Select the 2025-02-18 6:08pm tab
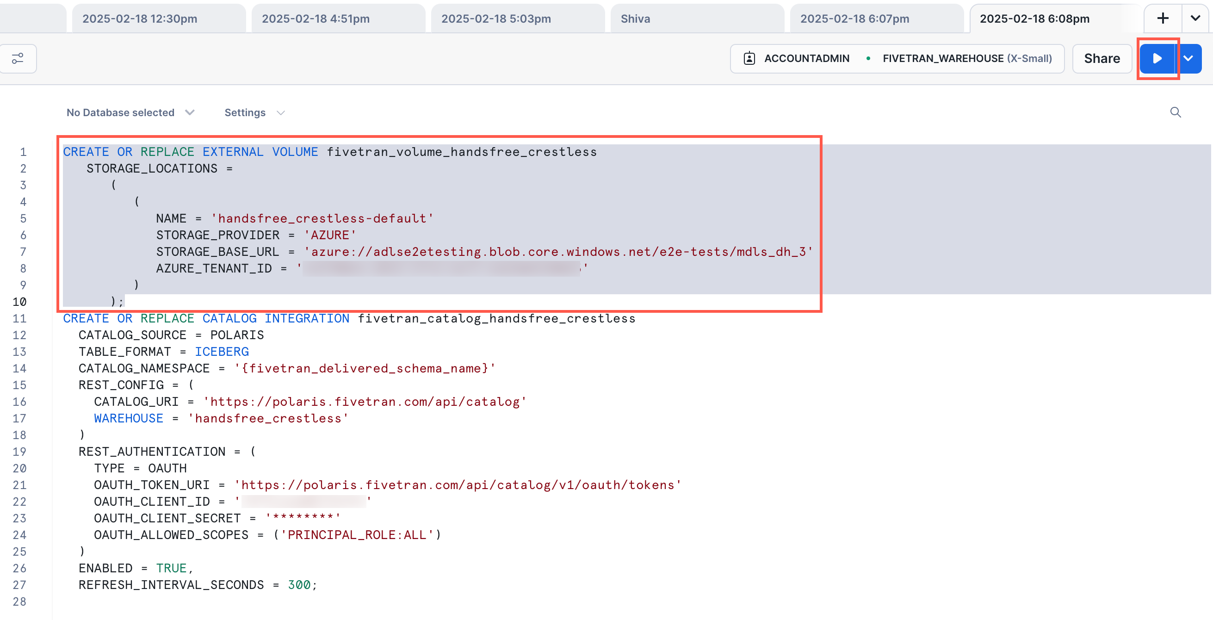The image size is (1213, 620). (1056, 19)
